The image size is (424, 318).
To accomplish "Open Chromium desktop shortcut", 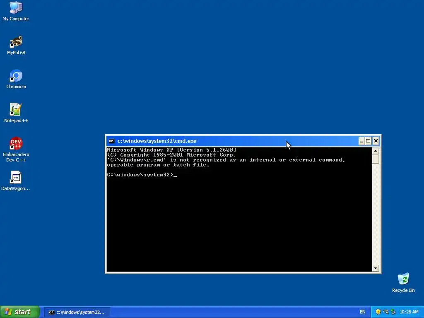I will coord(16,79).
